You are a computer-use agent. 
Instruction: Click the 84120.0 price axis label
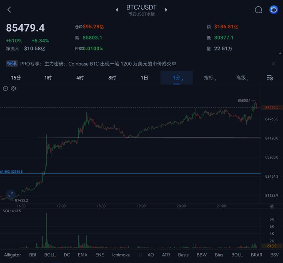(272, 138)
